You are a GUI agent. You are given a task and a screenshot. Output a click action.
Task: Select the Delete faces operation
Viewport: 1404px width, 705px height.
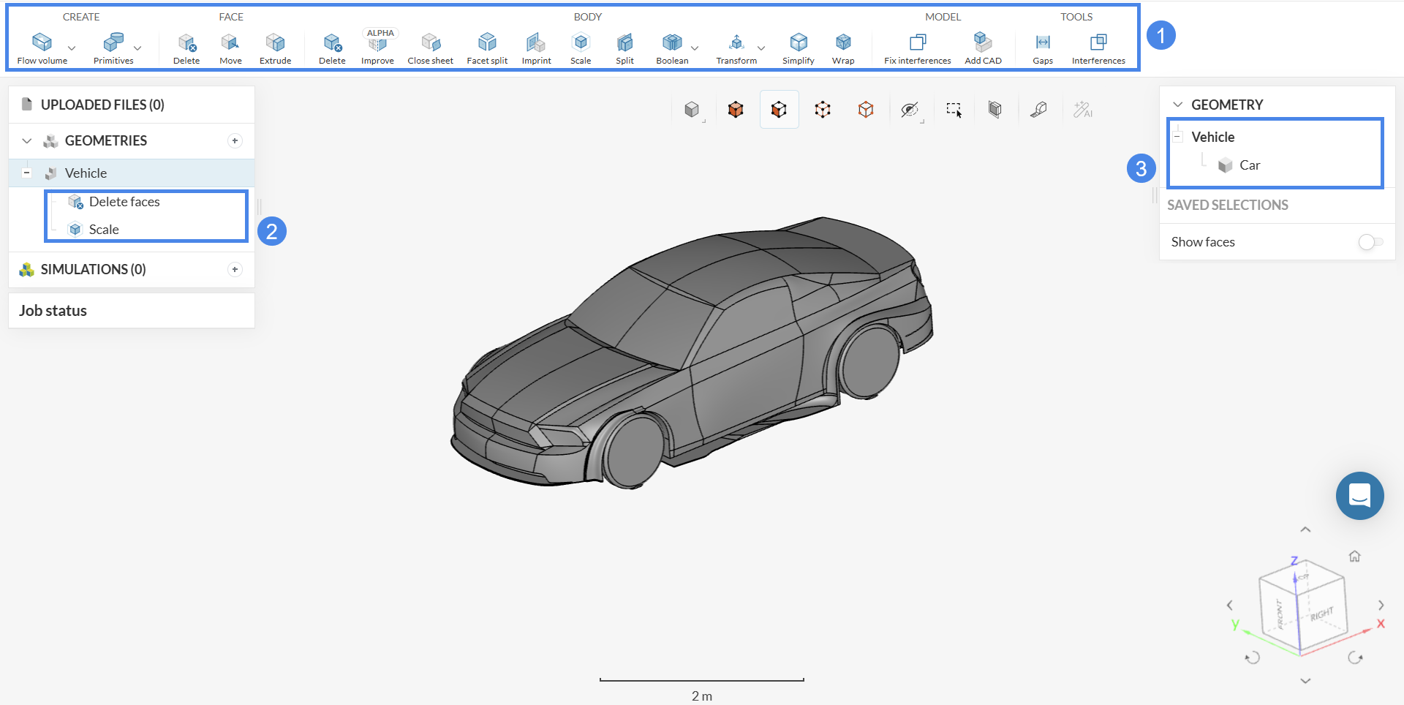124,202
